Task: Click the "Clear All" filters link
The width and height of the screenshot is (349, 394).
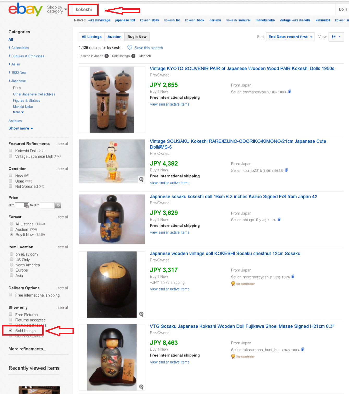Action: [145, 56]
